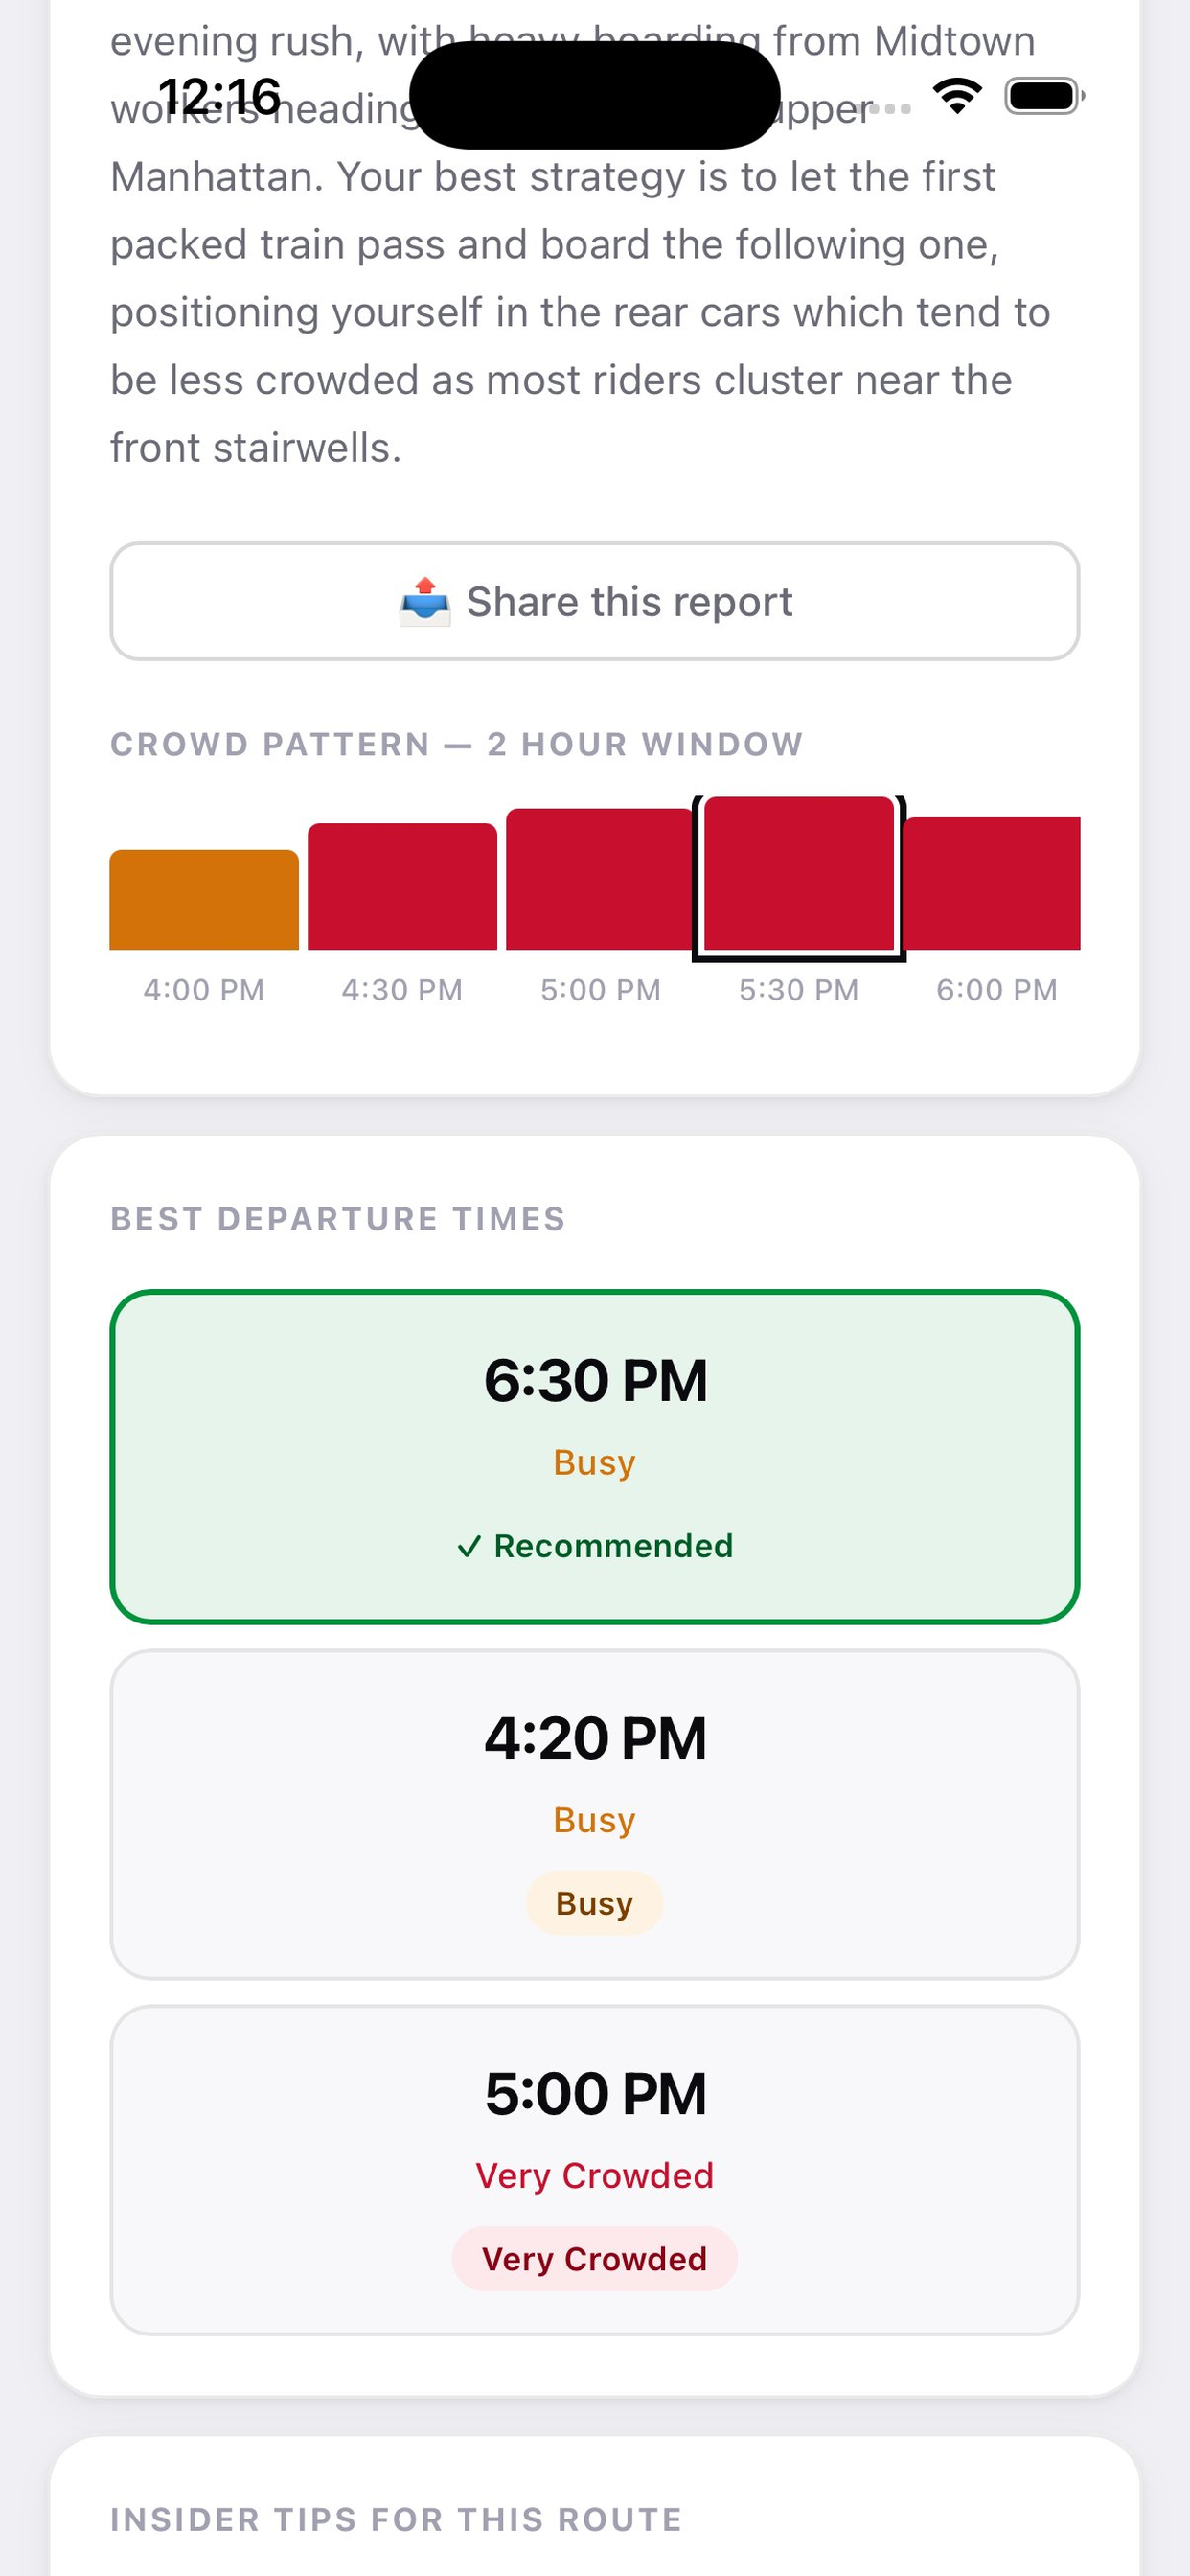This screenshot has height=2576, width=1190.
Task: Select the 5:00 PM crowd bar
Action: click(599, 879)
